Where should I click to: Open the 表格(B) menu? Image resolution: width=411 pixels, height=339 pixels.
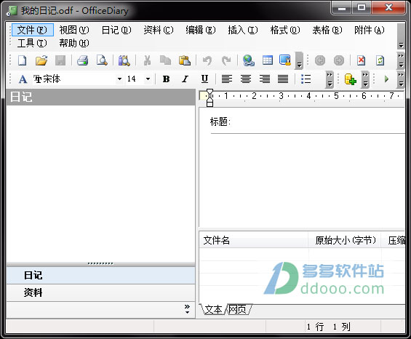pos(327,30)
